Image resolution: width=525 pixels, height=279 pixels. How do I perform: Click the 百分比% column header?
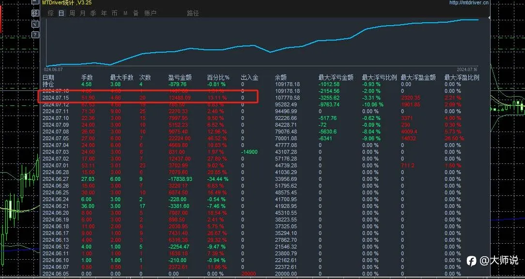click(x=218, y=77)
